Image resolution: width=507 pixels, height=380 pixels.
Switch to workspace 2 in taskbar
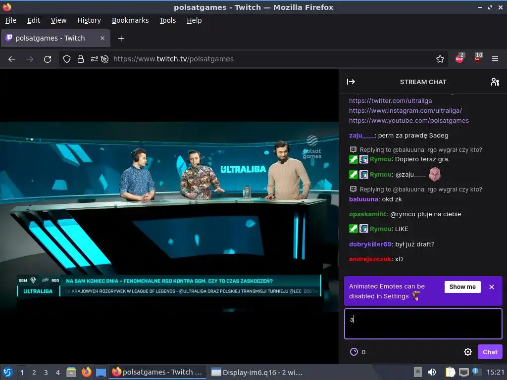(x=34, y=373)
